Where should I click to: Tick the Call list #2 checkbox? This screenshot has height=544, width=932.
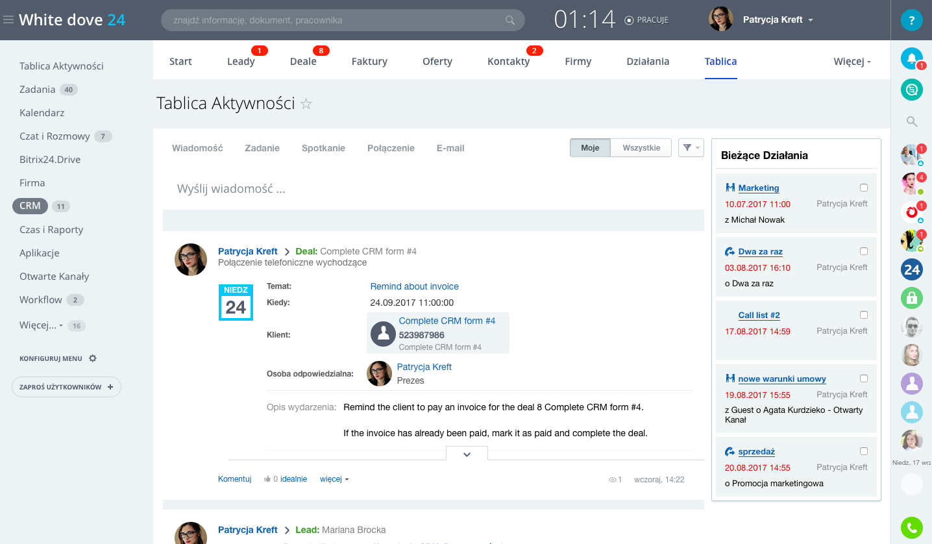tap(863, 315)
